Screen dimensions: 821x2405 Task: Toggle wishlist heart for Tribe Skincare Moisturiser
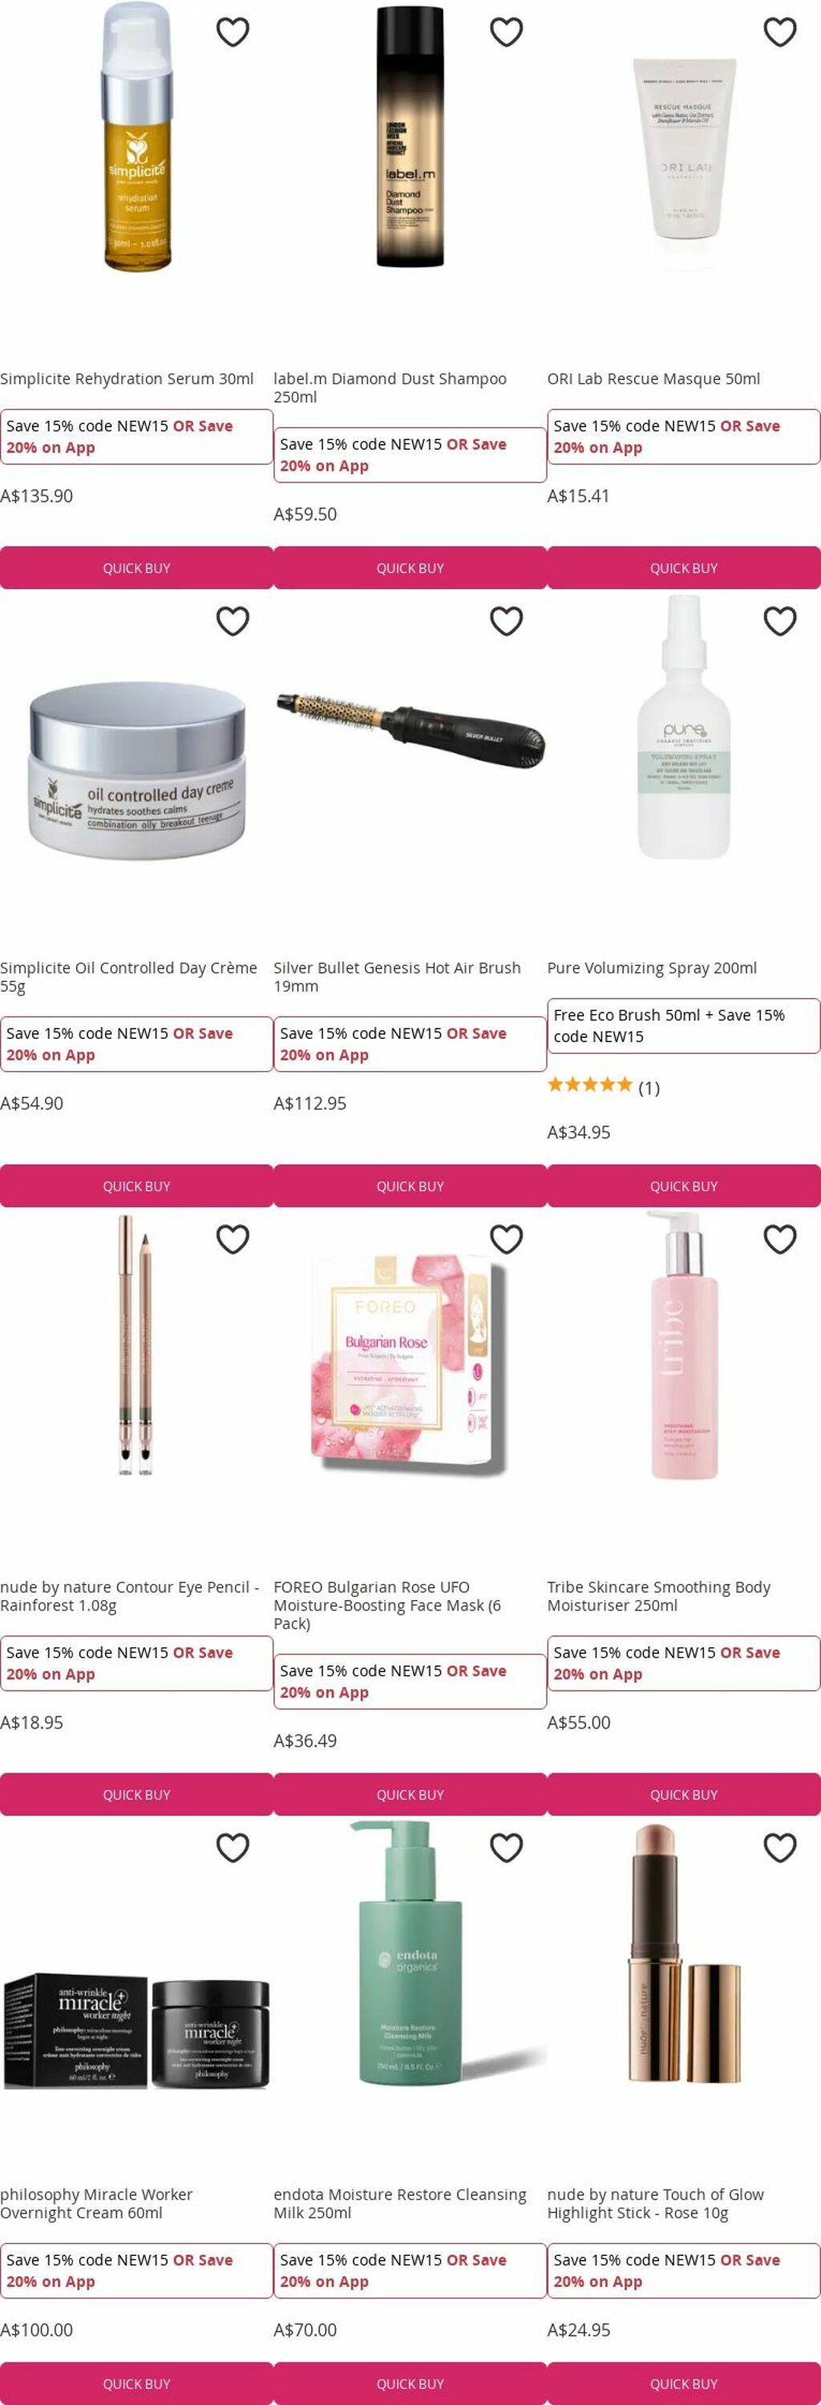click(x=780, y=1240)
